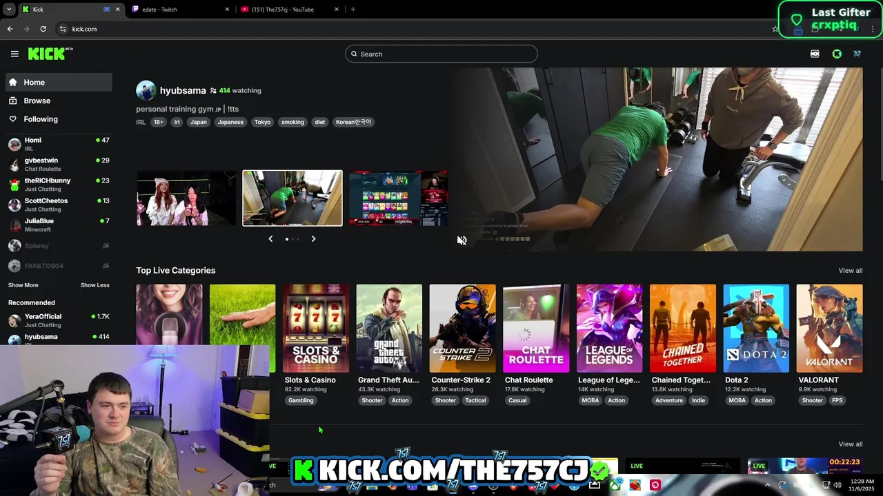
Task: Switch to The757cj YouTube tab
Action: [x=288, y=9]
